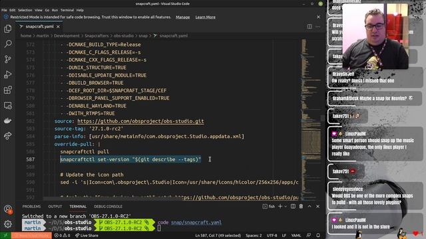Click the Manage link in Restricted Mode banner
The width and height of the screenshot is (426, 239).
[x=182, y=17]
